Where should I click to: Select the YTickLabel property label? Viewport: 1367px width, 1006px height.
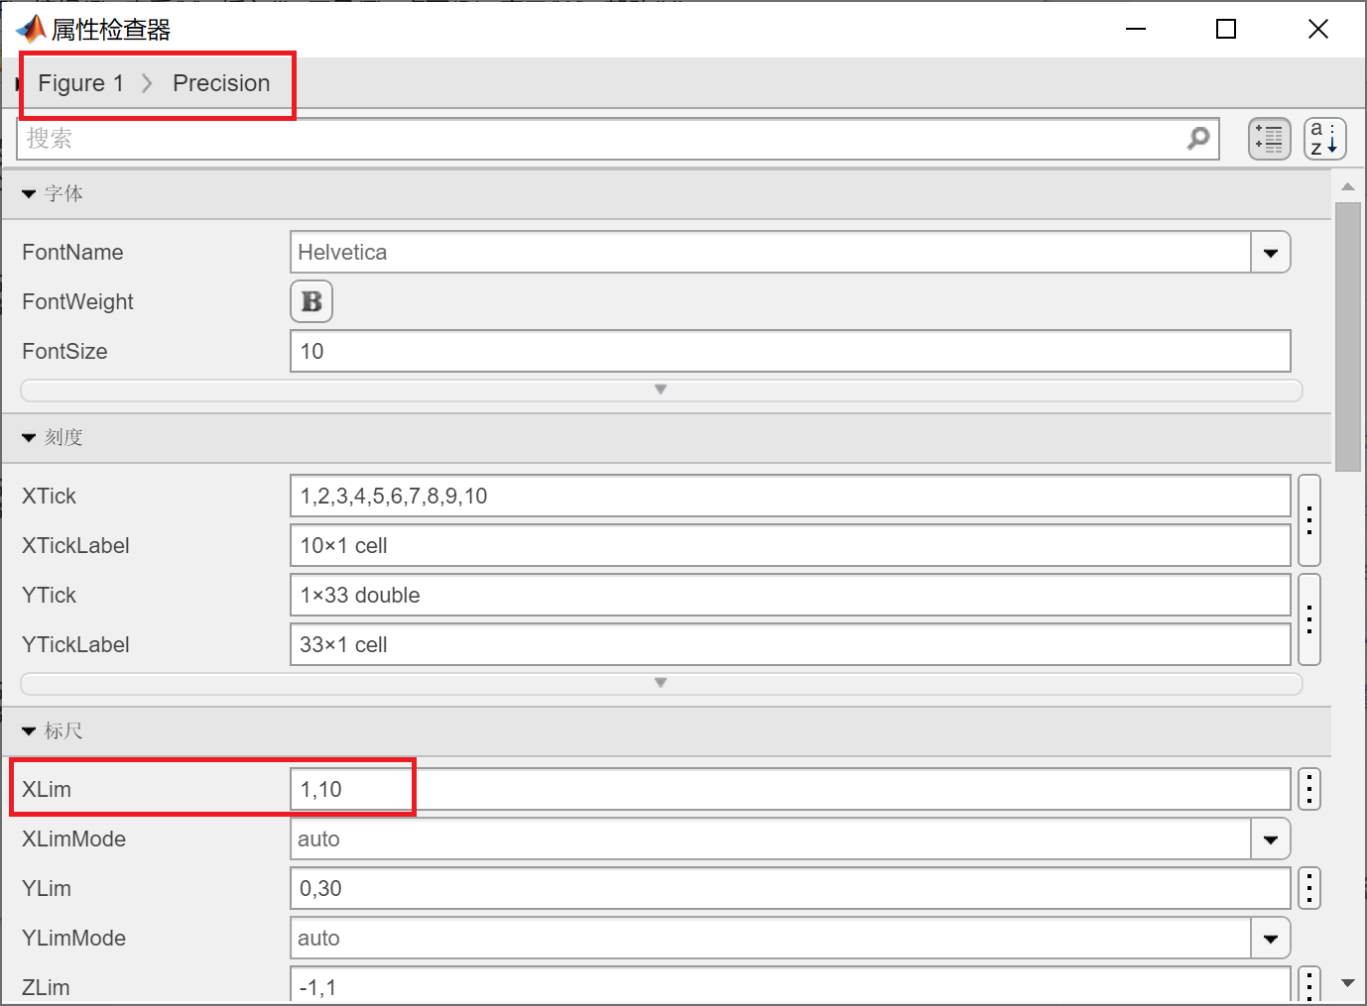coord(75,644)
